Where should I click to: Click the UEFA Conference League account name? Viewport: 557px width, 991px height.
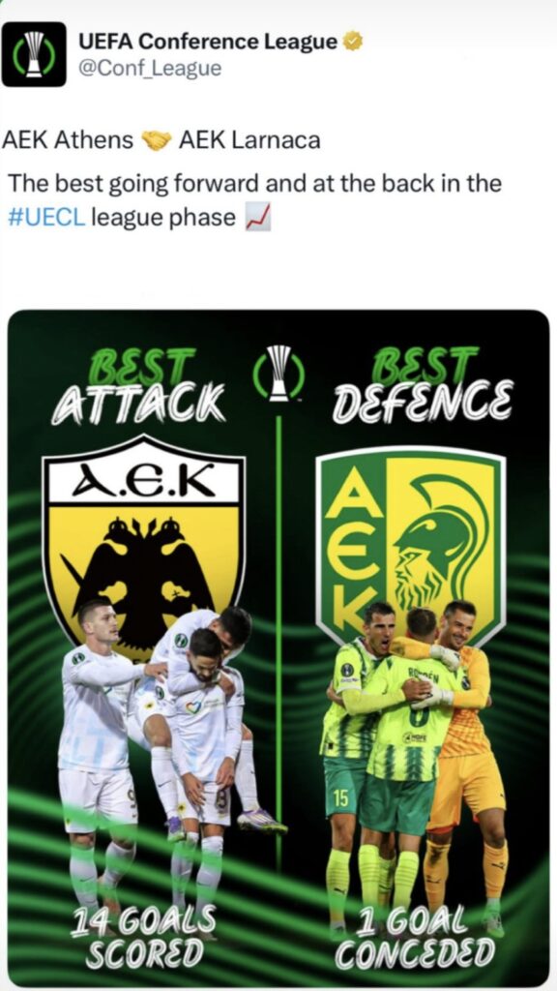208,43
